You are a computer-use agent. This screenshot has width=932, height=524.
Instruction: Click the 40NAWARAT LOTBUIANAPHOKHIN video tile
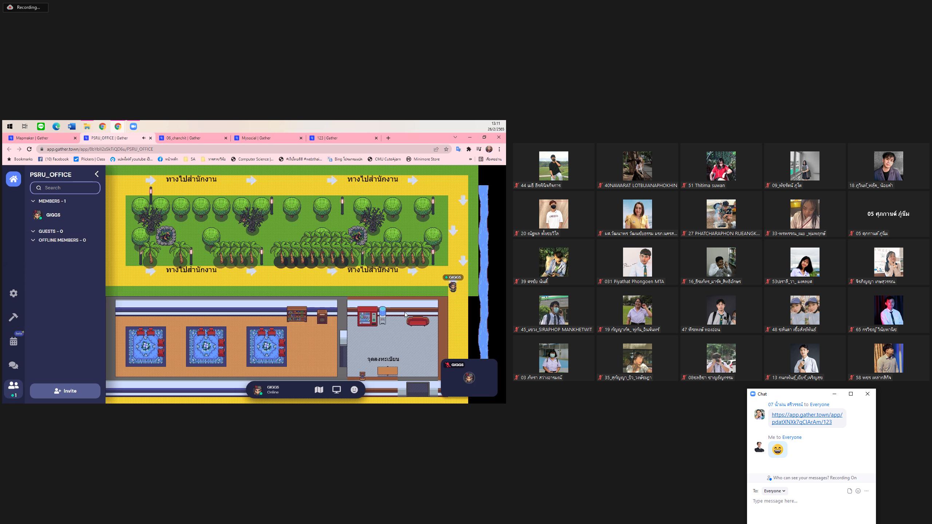pos(637,166)
